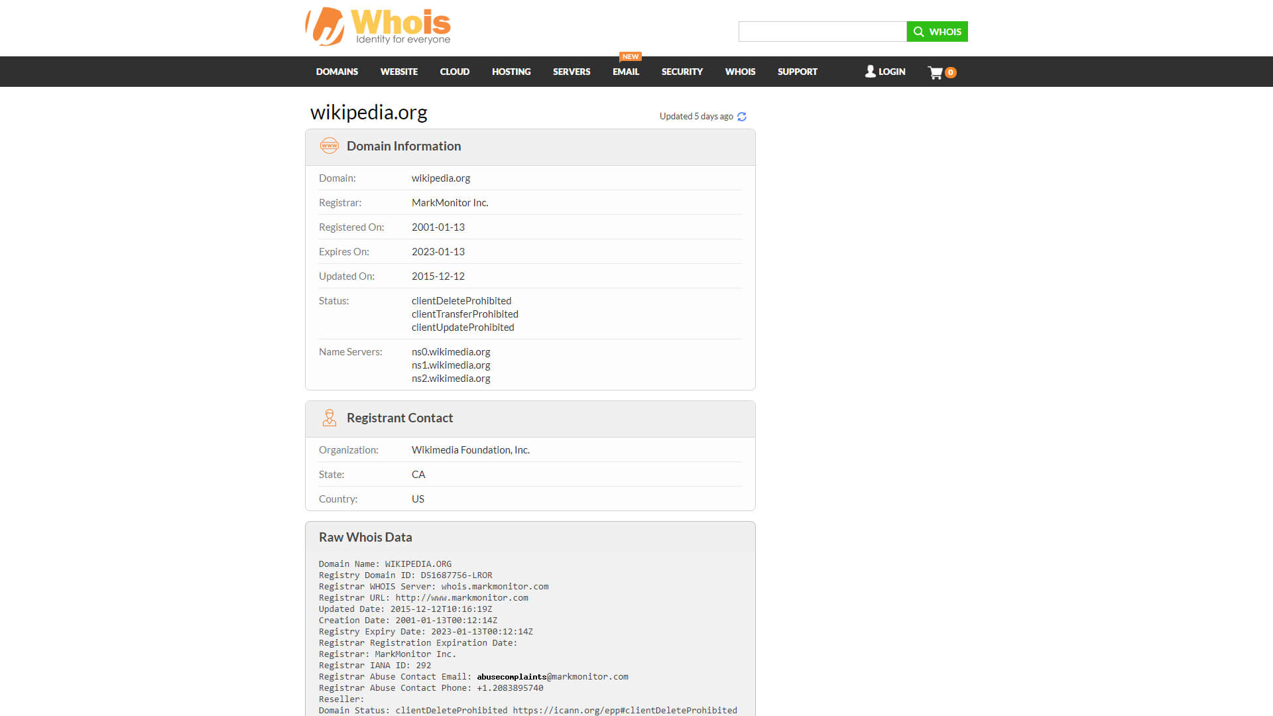Click the EMAIL navigation dropdown
The width and height of the screenshot is (1273, 716).
[x=625, y=71]
